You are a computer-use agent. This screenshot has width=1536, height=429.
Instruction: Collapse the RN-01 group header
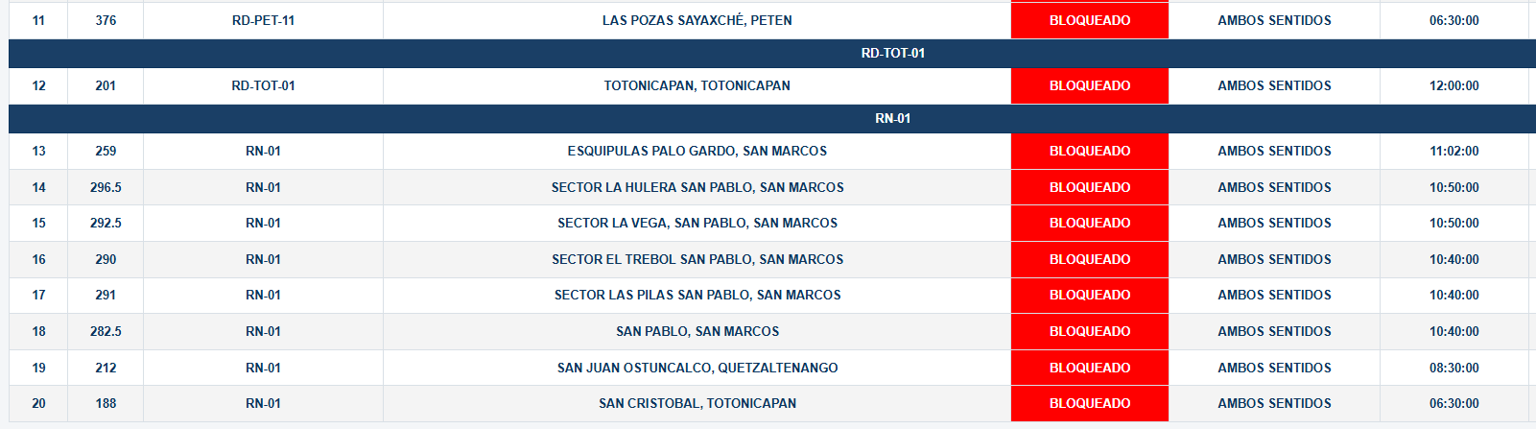(x=772, y=118)
